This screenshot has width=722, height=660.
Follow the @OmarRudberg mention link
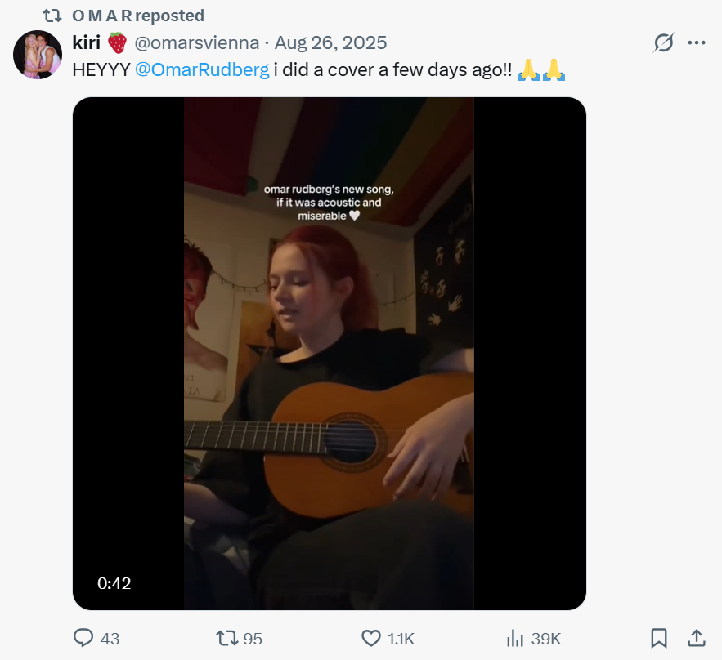pos(201,69)
